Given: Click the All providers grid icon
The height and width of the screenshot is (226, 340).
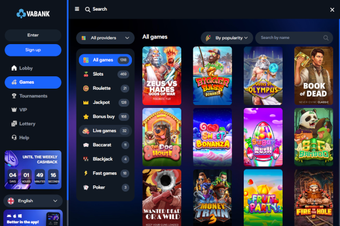Looking at the screenshot, I should [x=84, y=38].
